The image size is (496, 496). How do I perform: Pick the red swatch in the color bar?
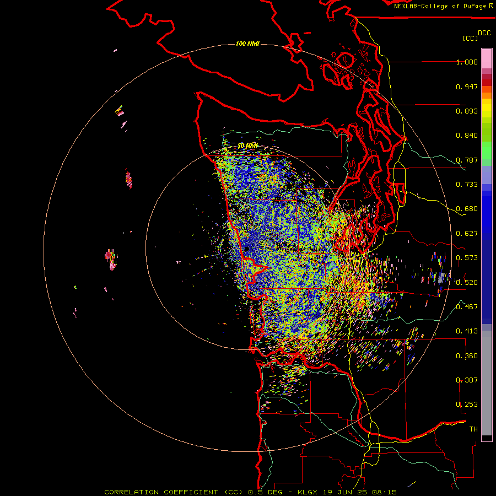click(x=487, y=83)
